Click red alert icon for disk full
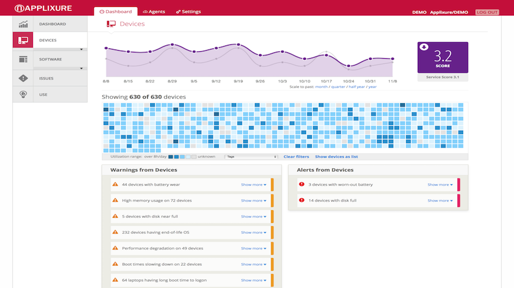This screenshot has width=514, height=288. [301, 200]
